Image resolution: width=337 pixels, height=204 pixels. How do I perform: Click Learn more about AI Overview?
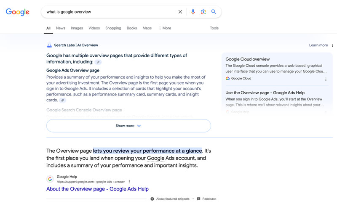(x=318, y=45)
